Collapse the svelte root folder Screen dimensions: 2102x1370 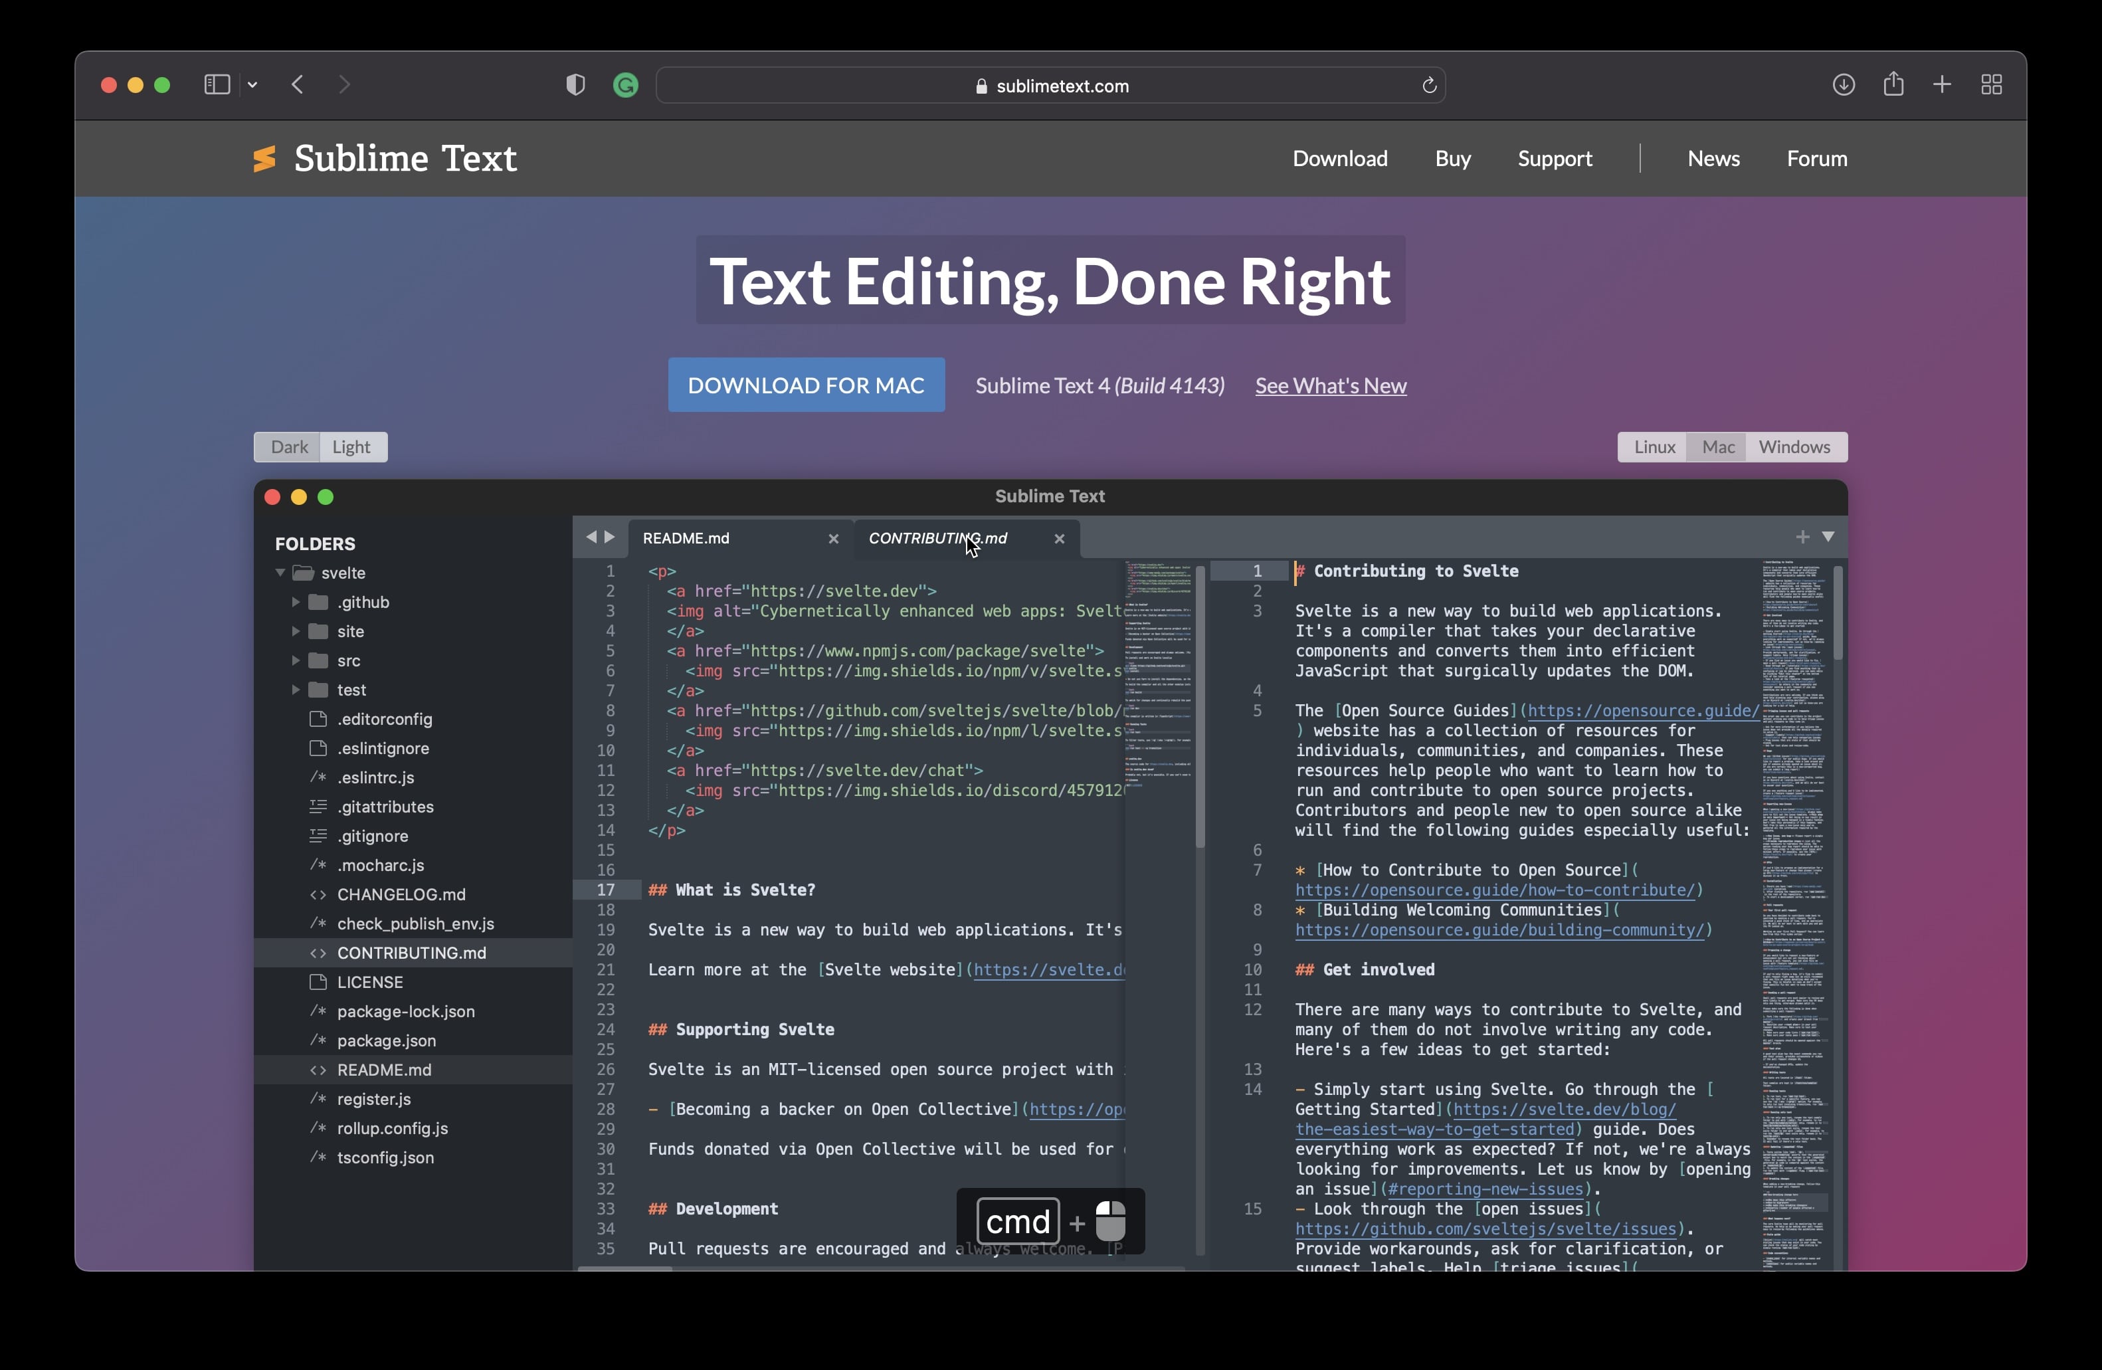[x=280, y=573]
